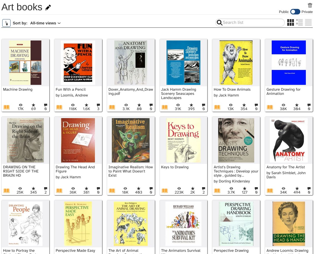315x254 pixels.
Task: Open Jack Hamm Drawing Scenery Seascapes title
Action: tap(179, 93)
